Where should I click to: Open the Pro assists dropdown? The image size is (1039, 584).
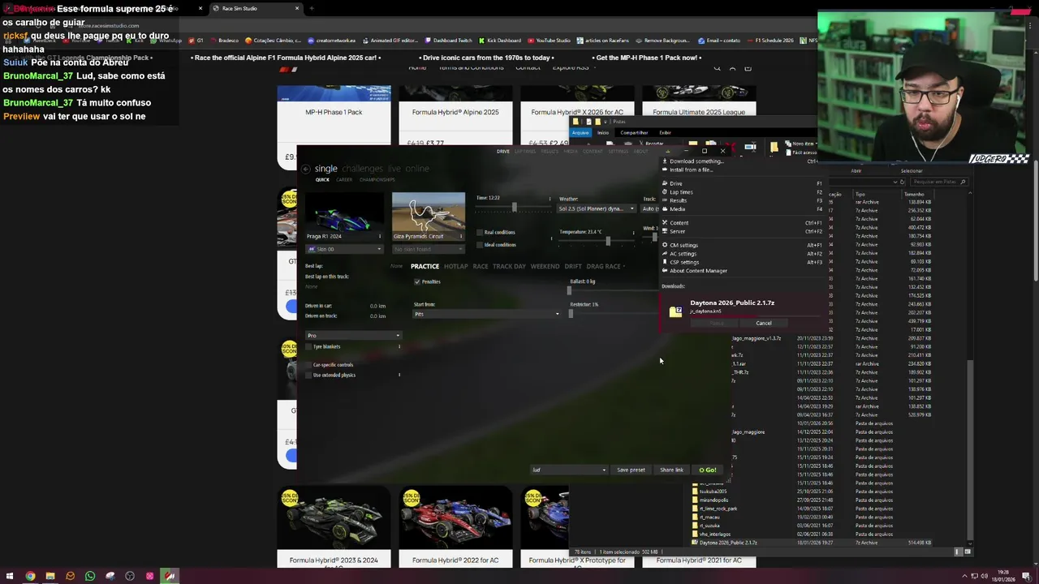tap(353, 335)
